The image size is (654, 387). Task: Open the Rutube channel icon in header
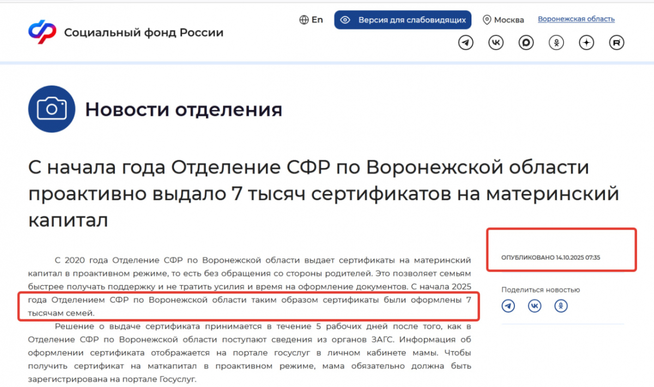[x=616, y=43]
